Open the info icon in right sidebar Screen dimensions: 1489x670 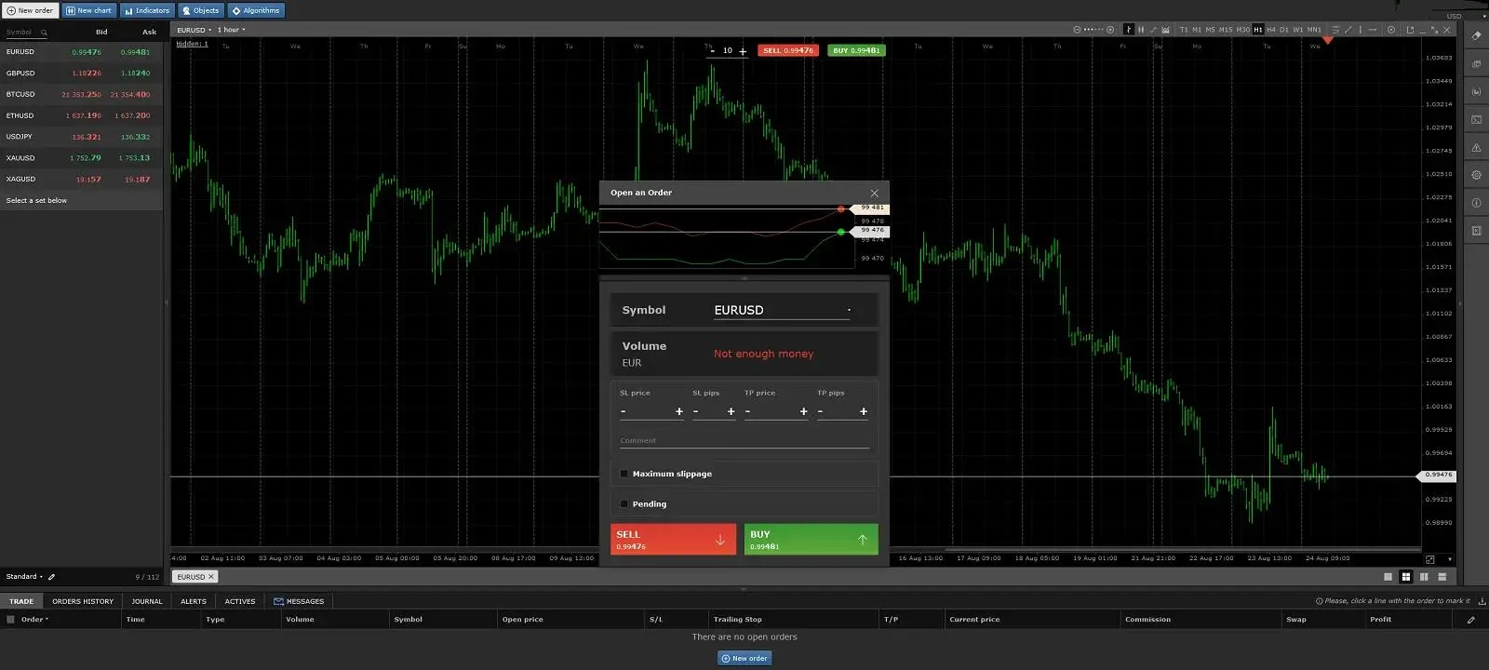(x=1476, y=203)
